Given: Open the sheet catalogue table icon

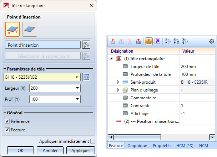Looking at the screenshot, I should pos(86,77).
